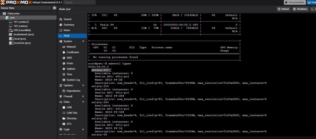Click the Time clock icon

(64, 74)
